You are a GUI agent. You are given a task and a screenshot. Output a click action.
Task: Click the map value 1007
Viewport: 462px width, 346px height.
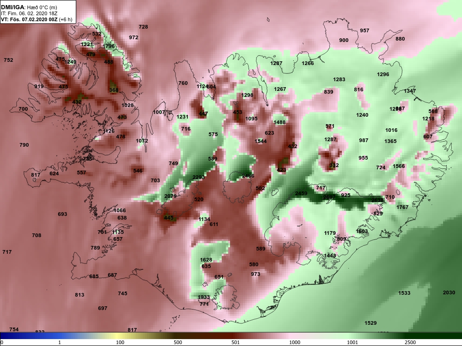pos(159,112)
